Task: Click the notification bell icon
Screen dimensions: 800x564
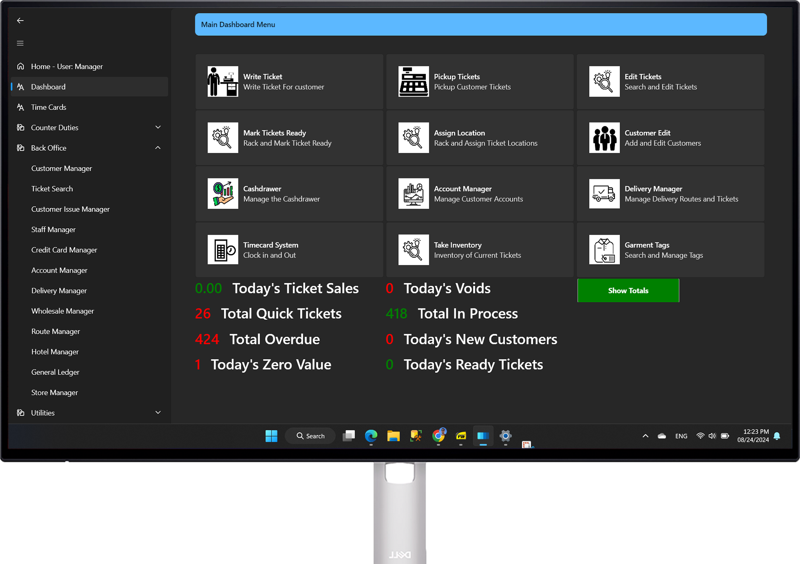Action: pyautogui.click(x=777, y=436)
